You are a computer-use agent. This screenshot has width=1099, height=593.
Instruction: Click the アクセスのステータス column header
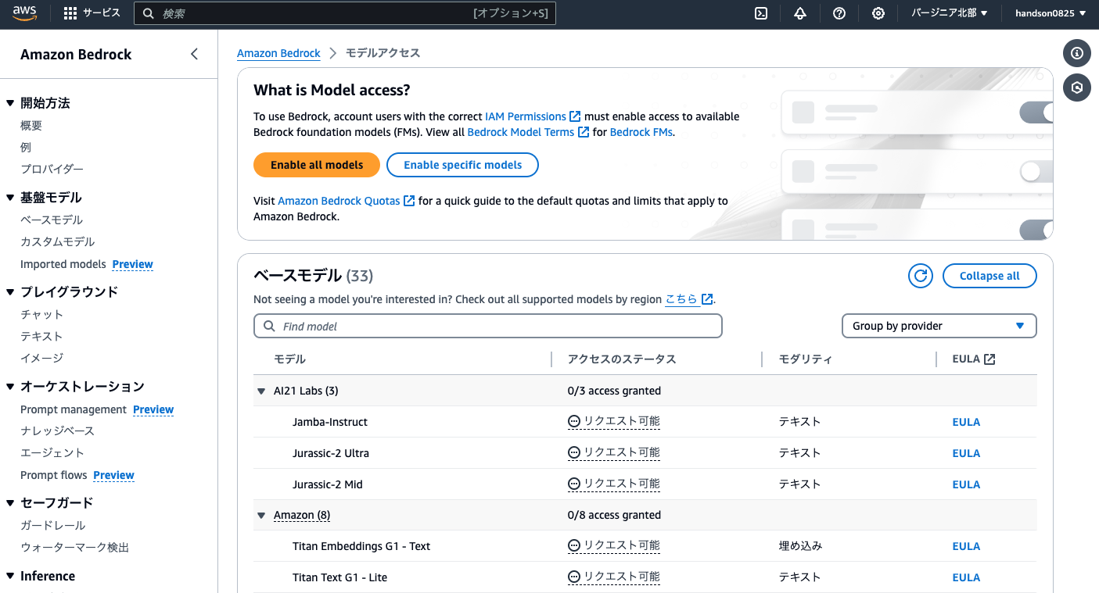tap(622, 359)
